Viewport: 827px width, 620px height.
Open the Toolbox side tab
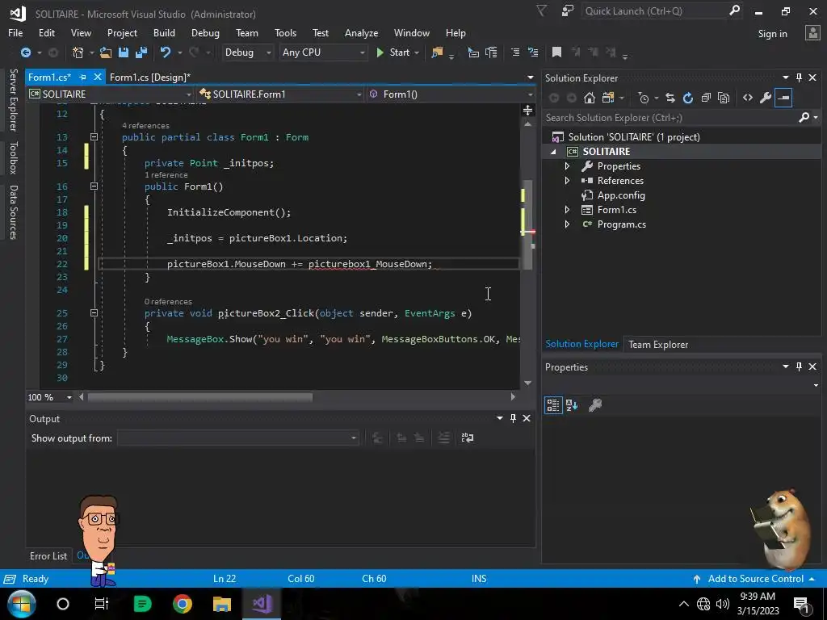tap(14, 157)
